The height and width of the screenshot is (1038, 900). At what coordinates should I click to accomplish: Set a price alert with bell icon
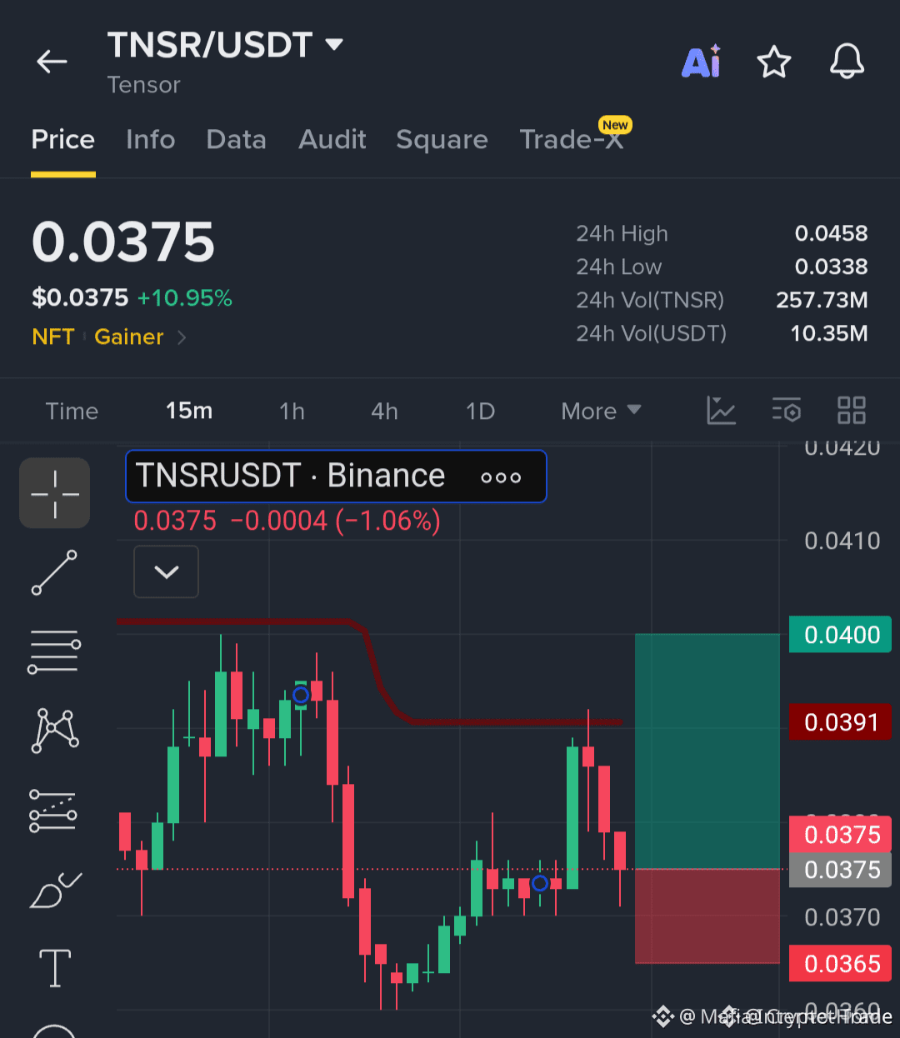pyautogui.click(x=847, y=62)
